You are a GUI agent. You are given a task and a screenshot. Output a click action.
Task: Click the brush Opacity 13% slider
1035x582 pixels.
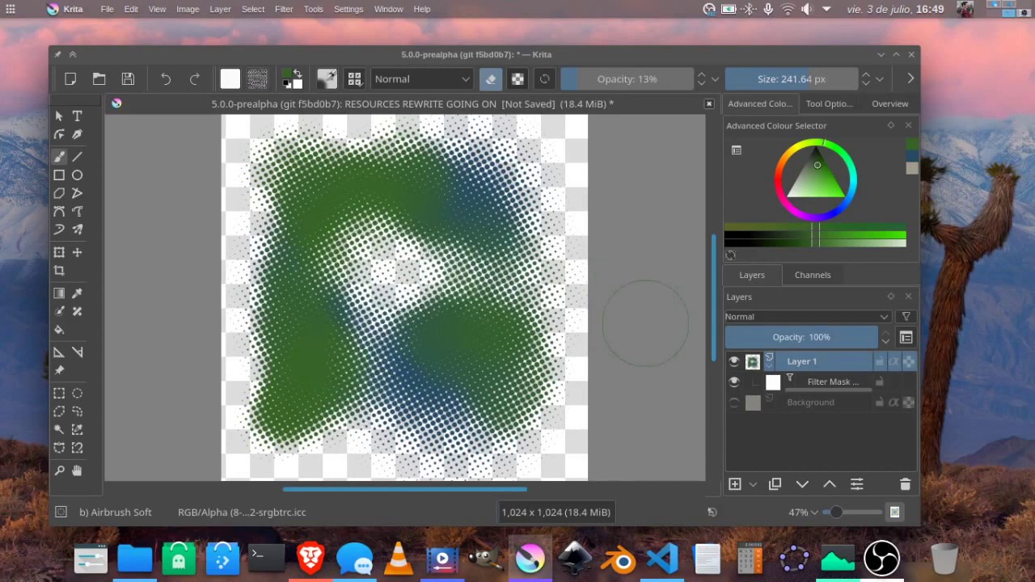(x=627, y=79)
